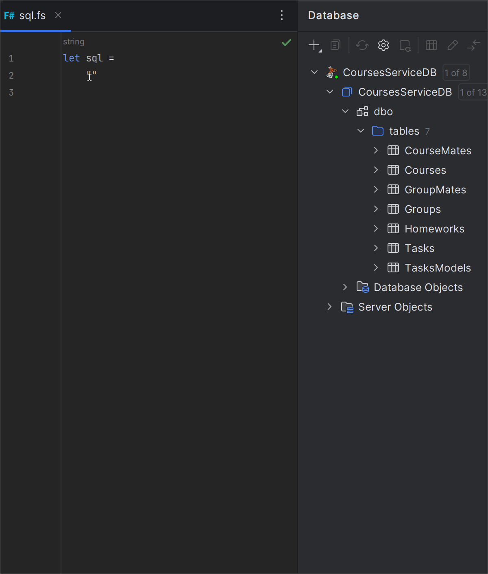Click the New data source plus icon
The height and width of the screenshot is (574, 488).
(314, 45)
